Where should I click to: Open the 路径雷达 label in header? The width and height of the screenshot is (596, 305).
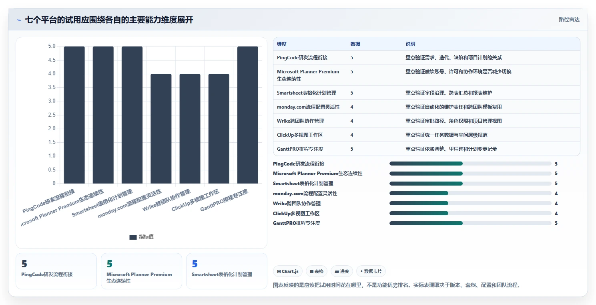(569, 19)
